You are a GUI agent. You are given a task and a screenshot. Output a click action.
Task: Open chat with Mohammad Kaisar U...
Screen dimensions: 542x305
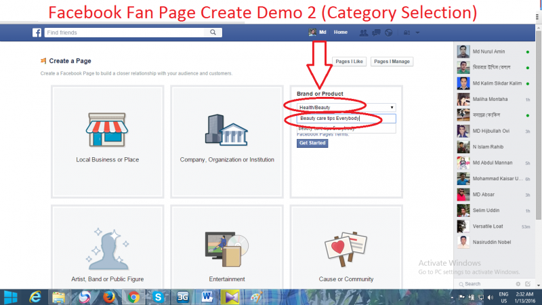[x=493, y=179]
